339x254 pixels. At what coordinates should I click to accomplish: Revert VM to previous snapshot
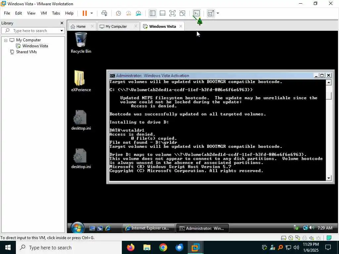(128, 13)
